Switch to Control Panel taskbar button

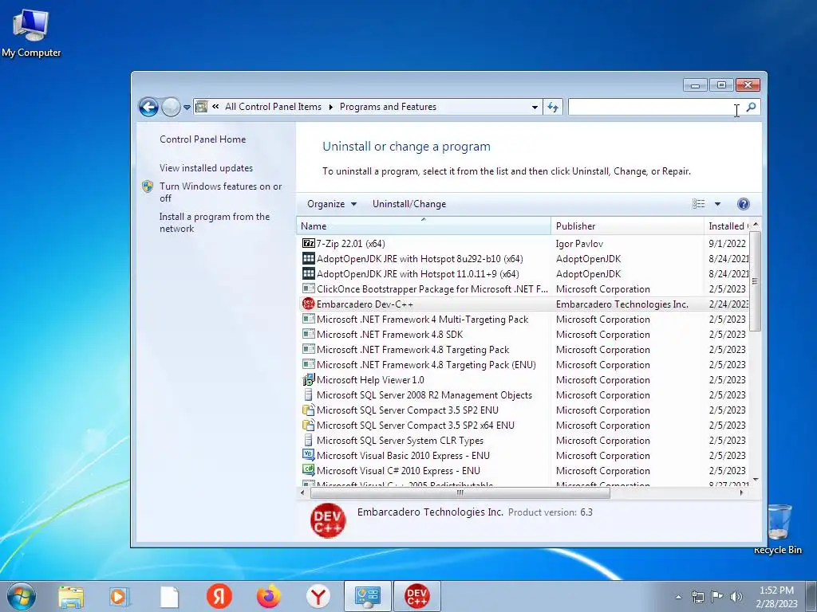pos(367,596)
